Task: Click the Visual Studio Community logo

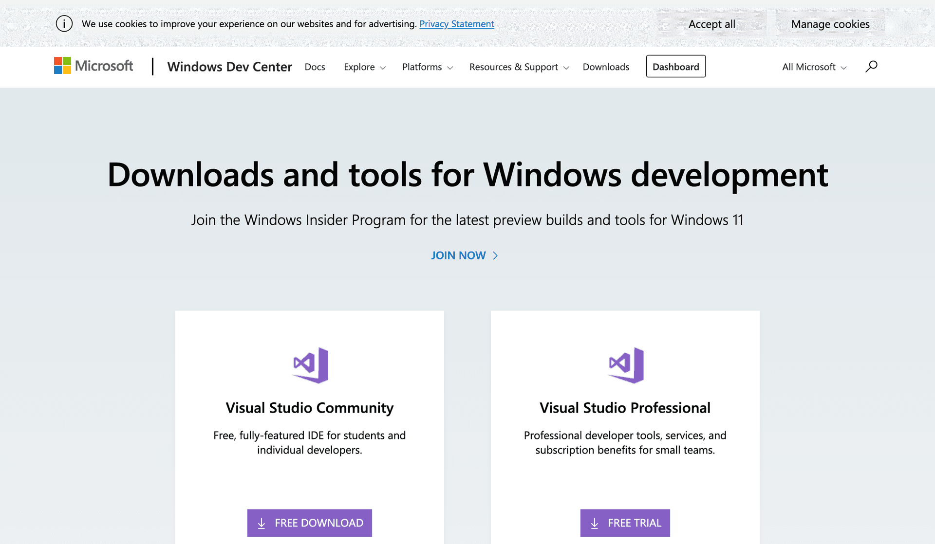Action: click(x=309, y=365)
